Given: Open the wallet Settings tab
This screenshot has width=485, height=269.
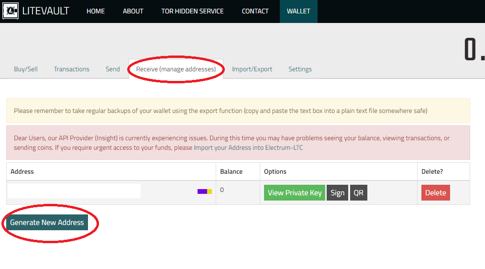Looking at the screenshot, I should pyautogui.click(x=300, y=69).
